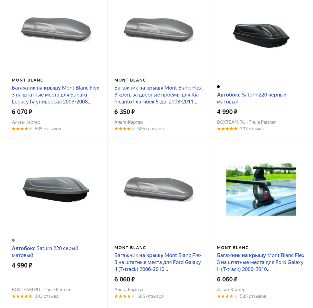View the roof rack mount photo on car
Screen dimensions: 313x308
tap(261, 189)
